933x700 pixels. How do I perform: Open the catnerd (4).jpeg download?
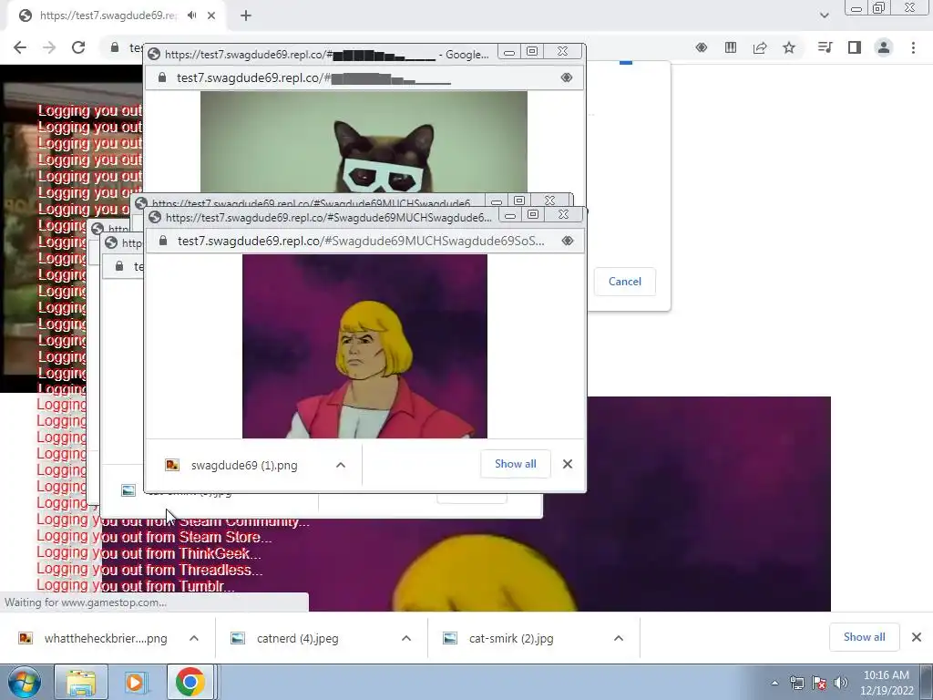pyautogui.click(x=298, y=639)
